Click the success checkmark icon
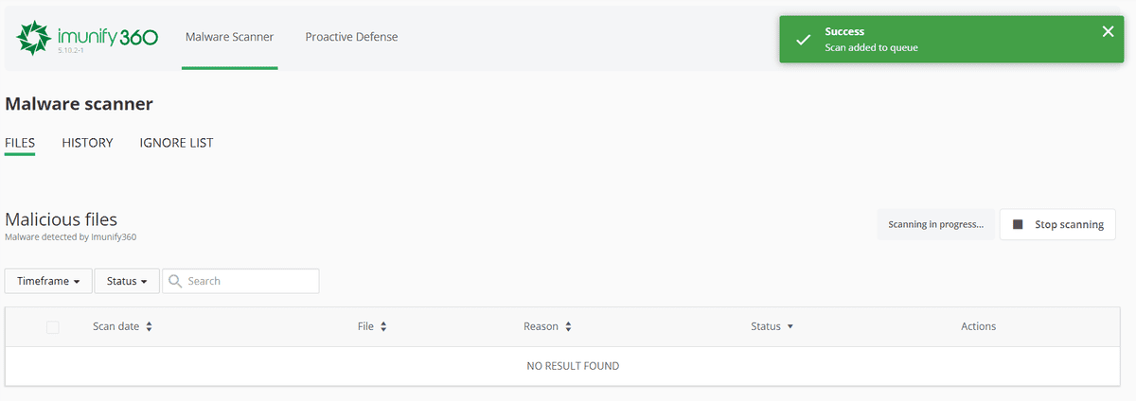 tap(803, 40)
